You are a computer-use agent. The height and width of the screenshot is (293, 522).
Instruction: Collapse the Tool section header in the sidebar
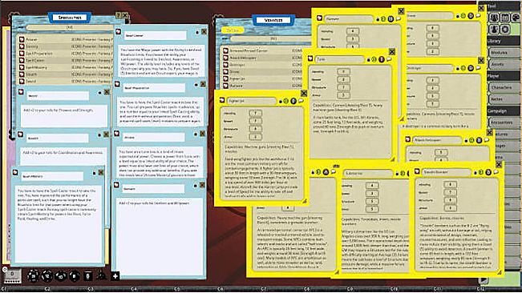(x=504, y=6)
